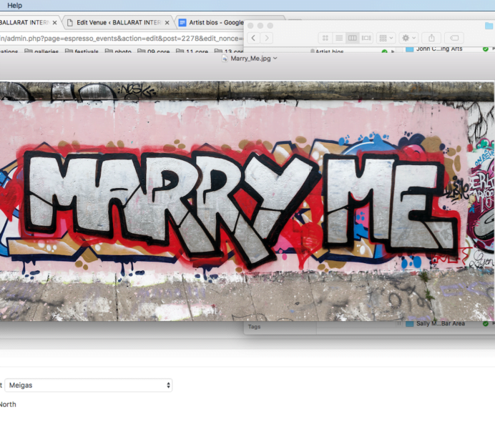This screenshot has height=429, width=495.
Task: Click the Finder Edit Tags button
Action: point(454,38)
